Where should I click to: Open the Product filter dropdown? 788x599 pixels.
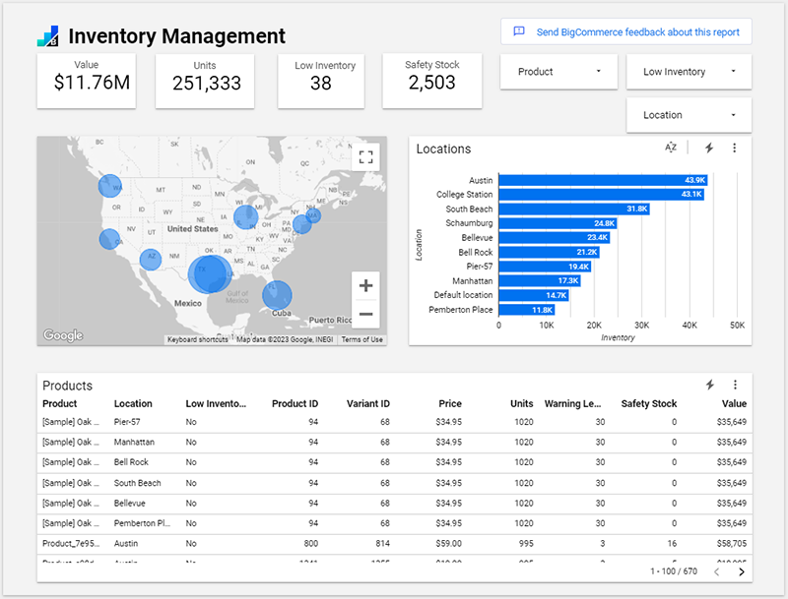[x=558, y=72]
